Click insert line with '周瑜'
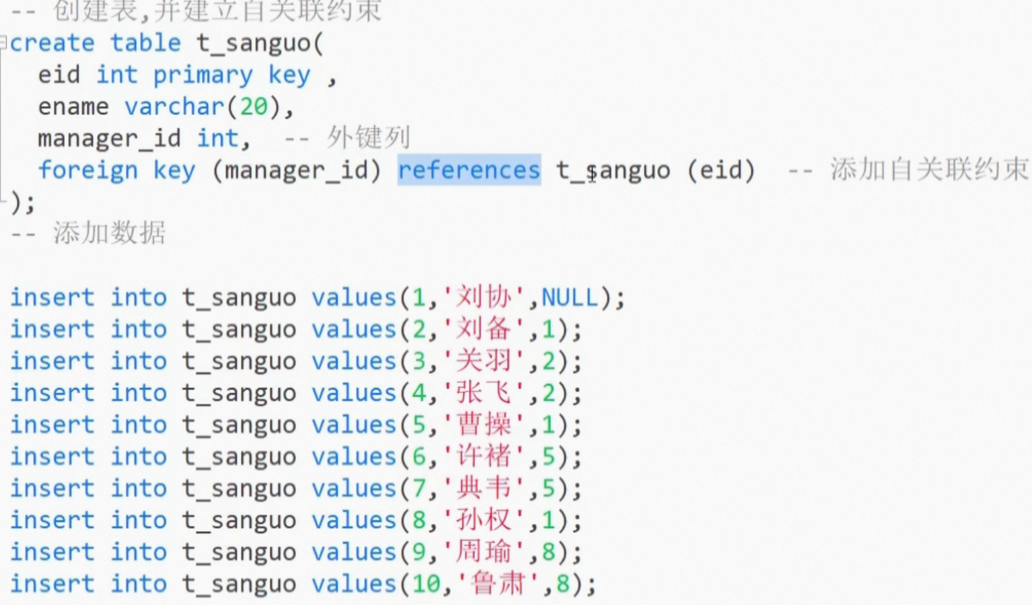 [296, 552]
